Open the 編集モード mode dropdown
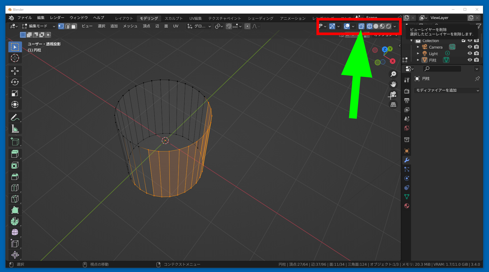Viewport: 489px width, 272px height. [x=38, y=26]
